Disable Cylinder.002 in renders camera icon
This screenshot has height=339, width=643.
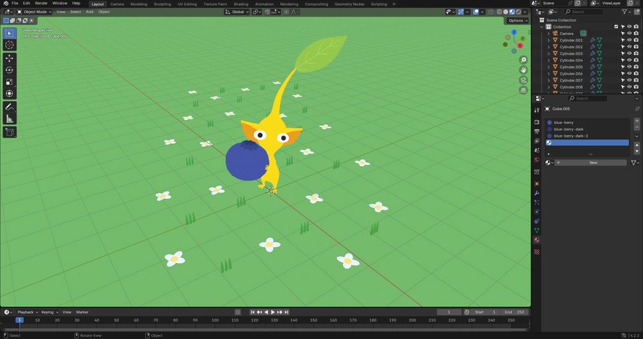[x=636, y=47]
